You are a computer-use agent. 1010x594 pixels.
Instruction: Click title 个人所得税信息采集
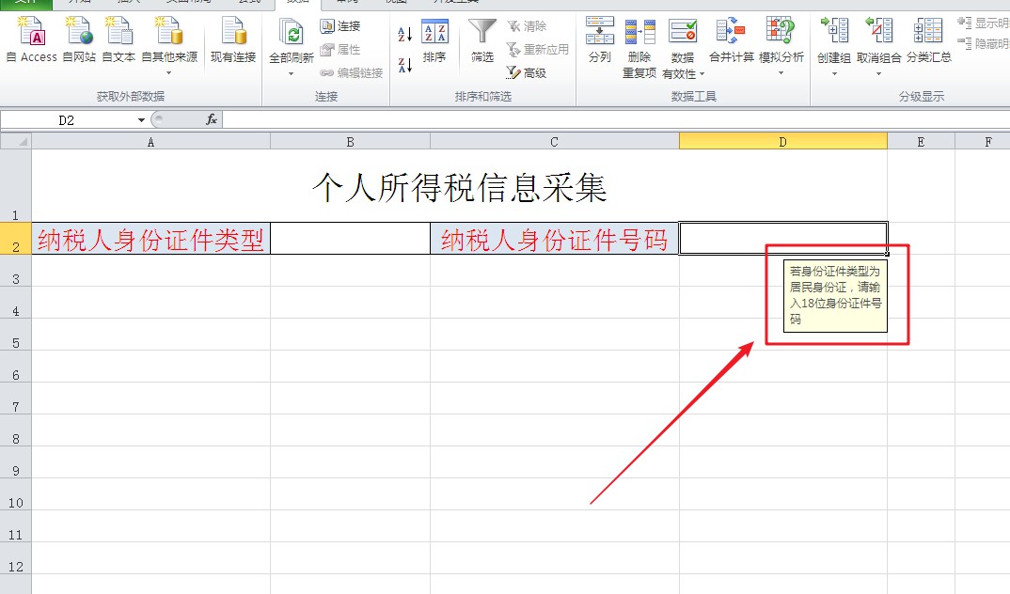[459, 188]
